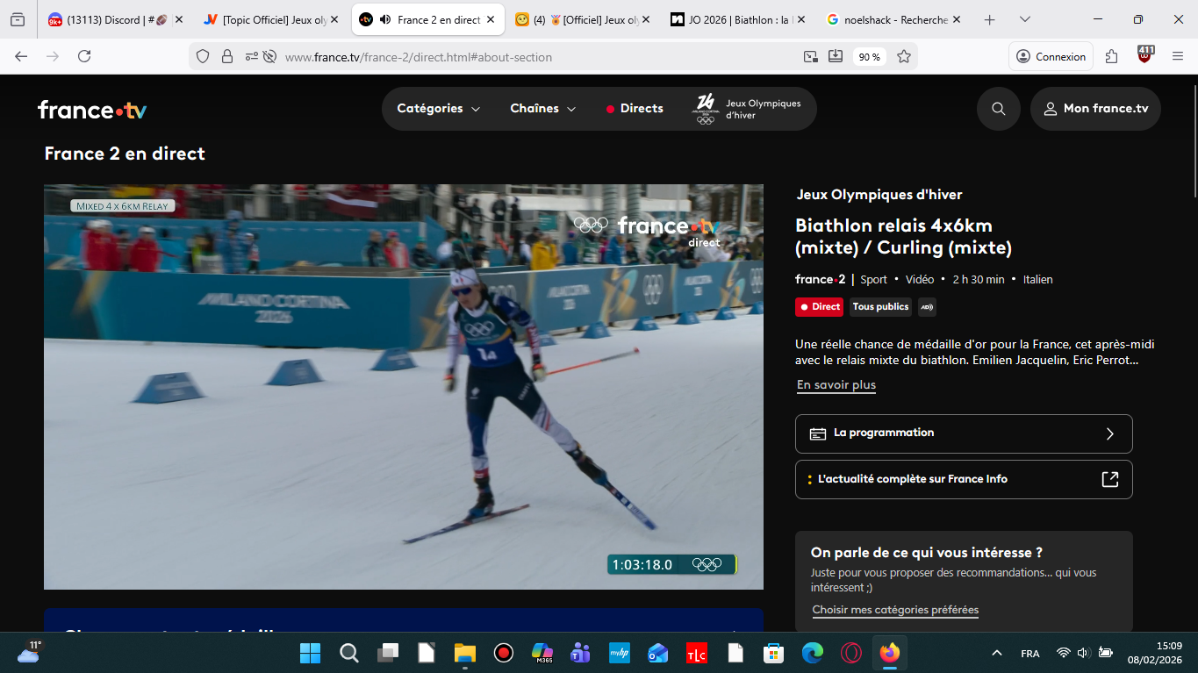Open L'actualité complète sur France Info
Screen dimensions: 1198x673
point(964,479)
